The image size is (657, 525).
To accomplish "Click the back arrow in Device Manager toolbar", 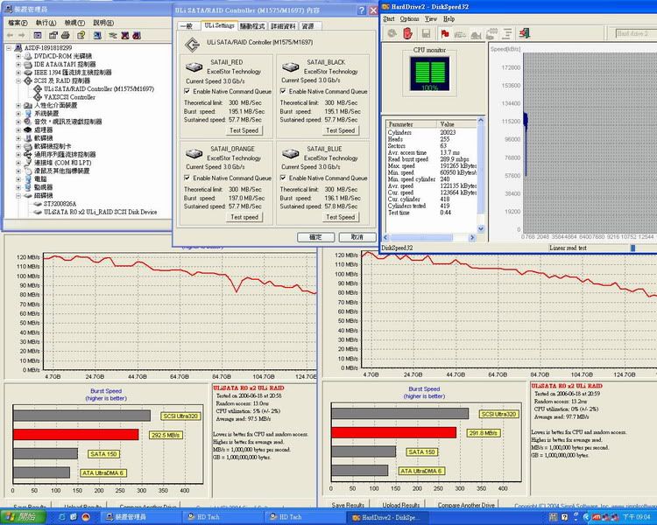I will 11,36.
